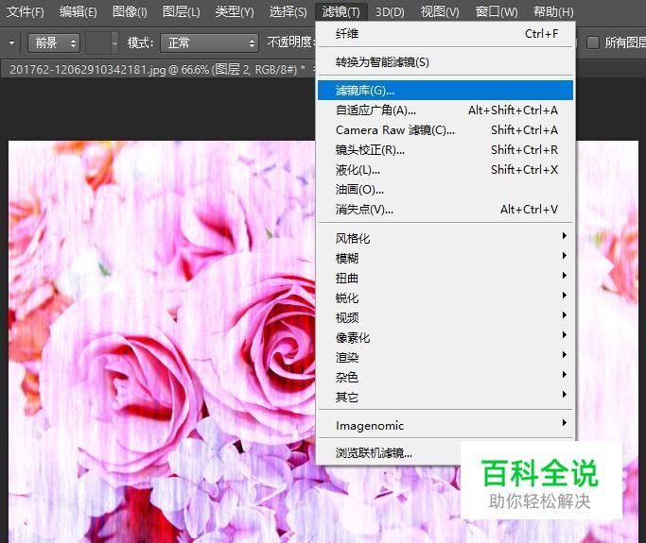646x543 pixels.
Task: Open the 选择(S) menu
Action: pos(288,11)
